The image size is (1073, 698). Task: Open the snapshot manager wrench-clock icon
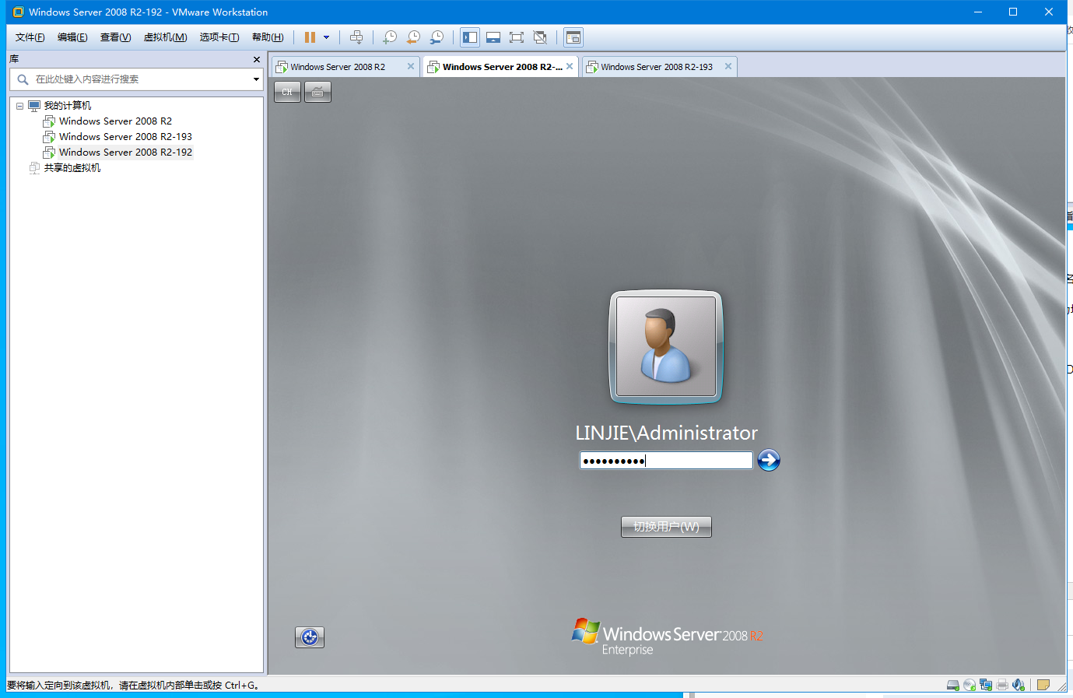pos(437,37)
